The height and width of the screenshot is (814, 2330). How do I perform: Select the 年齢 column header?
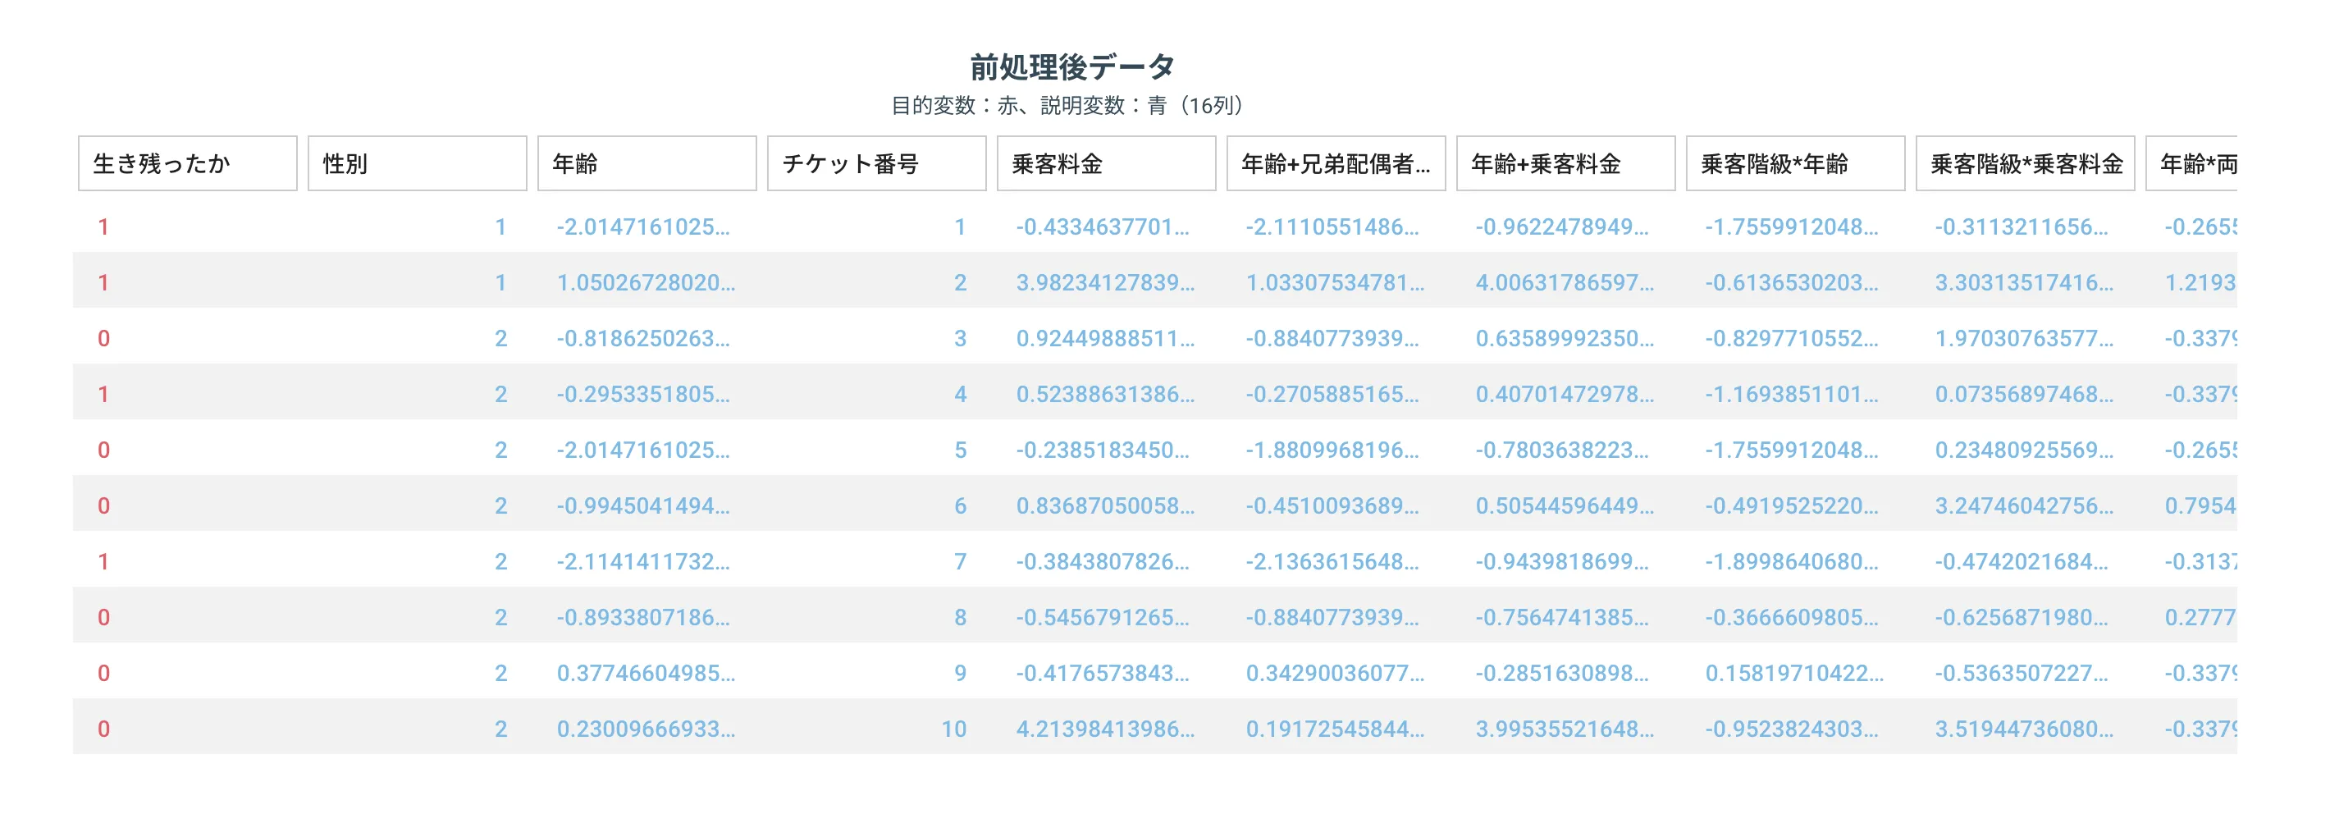tap(646, 164)
